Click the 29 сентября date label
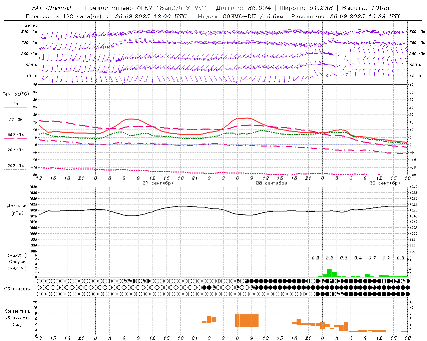 [385, 183]
